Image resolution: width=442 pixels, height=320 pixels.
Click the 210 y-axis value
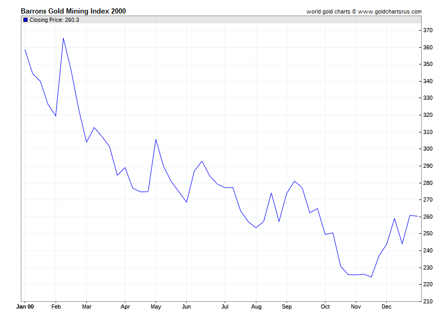(428, 301)
